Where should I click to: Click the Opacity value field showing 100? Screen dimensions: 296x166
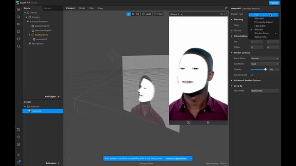pos(274,70)
